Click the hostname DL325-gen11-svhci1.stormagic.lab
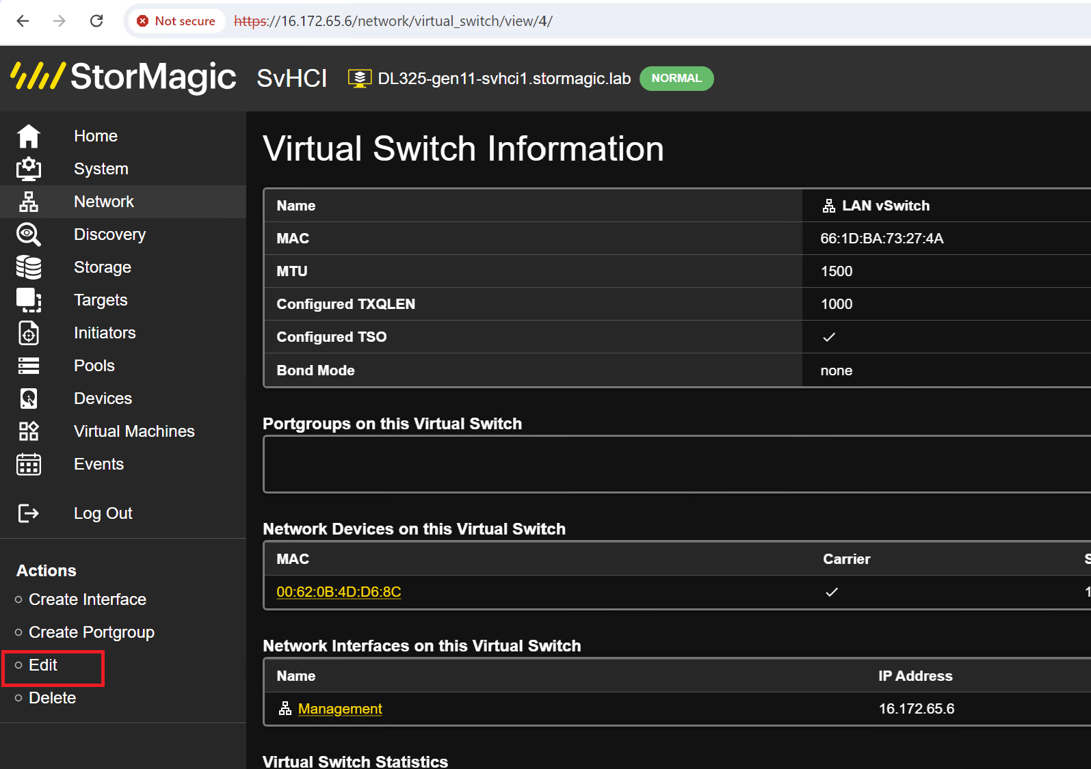Viewport: 1091px width, 769px height. [504, 79]
